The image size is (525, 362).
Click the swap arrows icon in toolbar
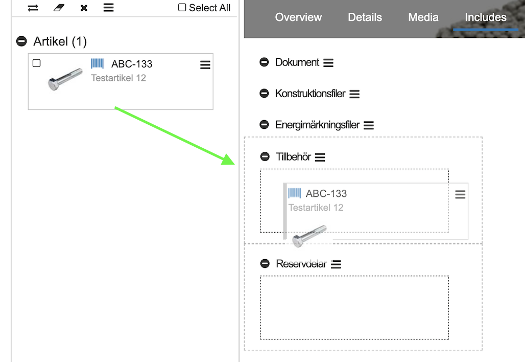pos(33,8)
